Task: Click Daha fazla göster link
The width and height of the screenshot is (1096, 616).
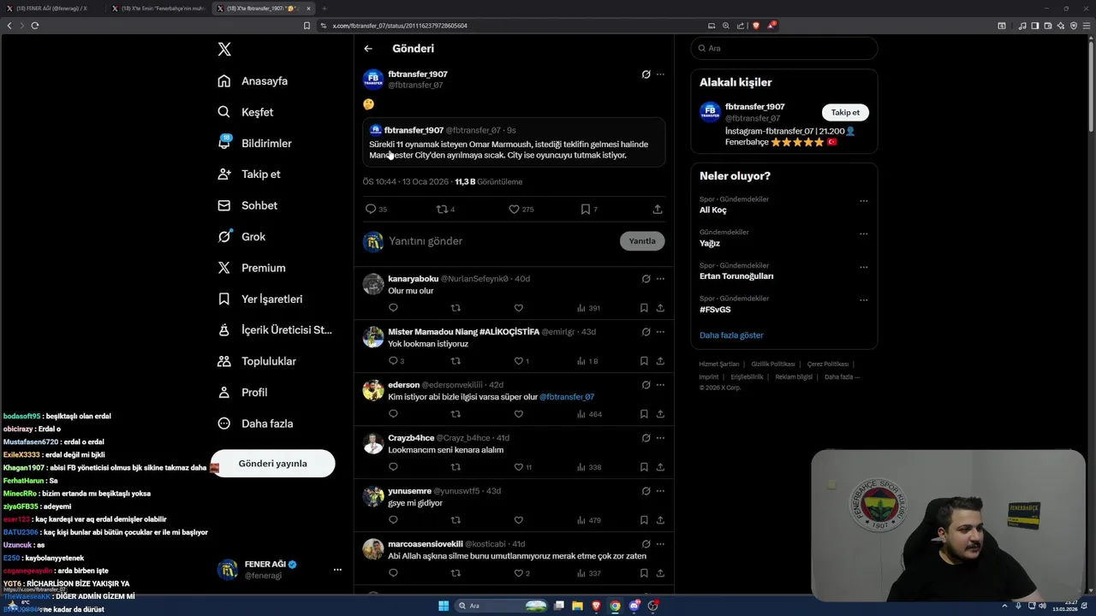Action: point(731,335)
